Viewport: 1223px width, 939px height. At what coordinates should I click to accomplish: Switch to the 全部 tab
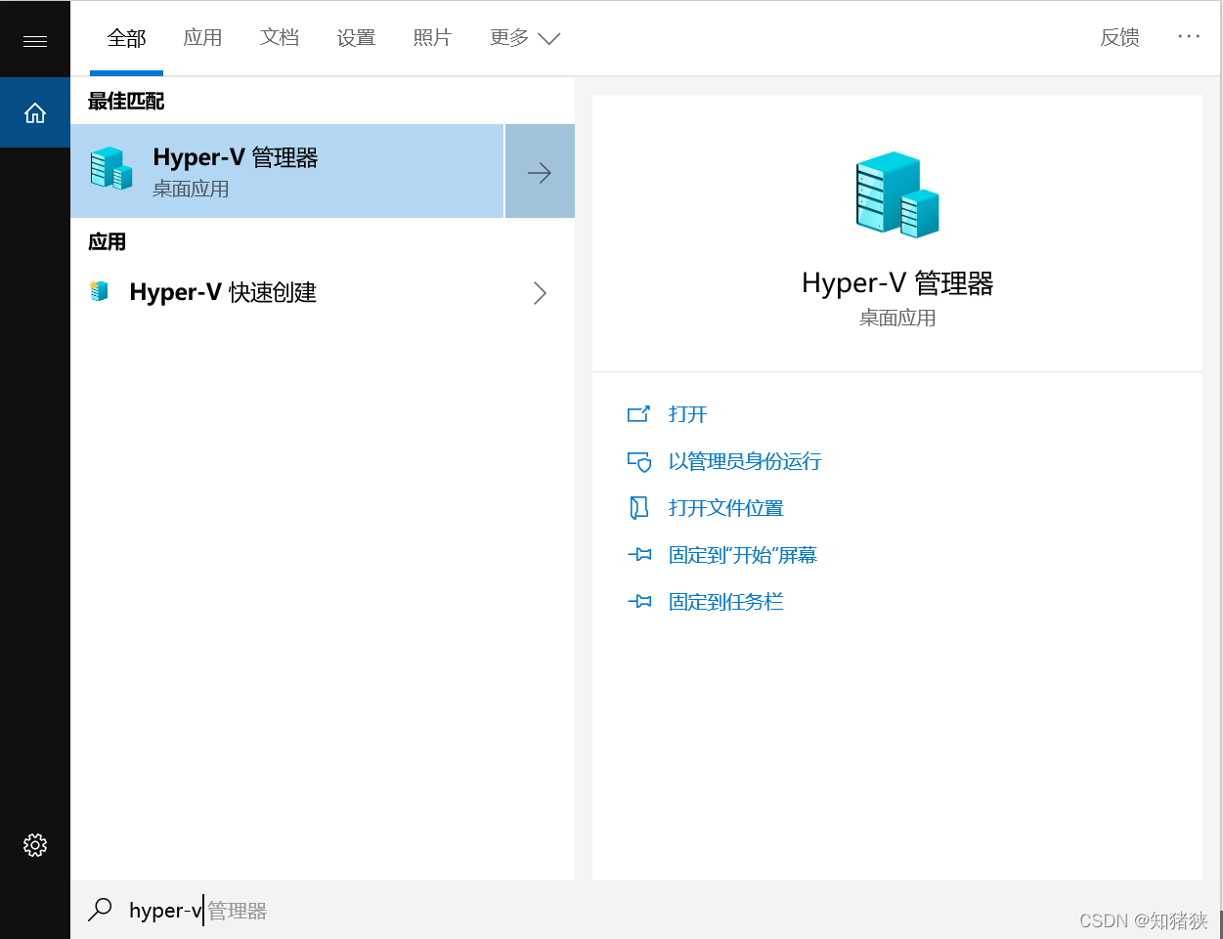(x=126, y=37)
